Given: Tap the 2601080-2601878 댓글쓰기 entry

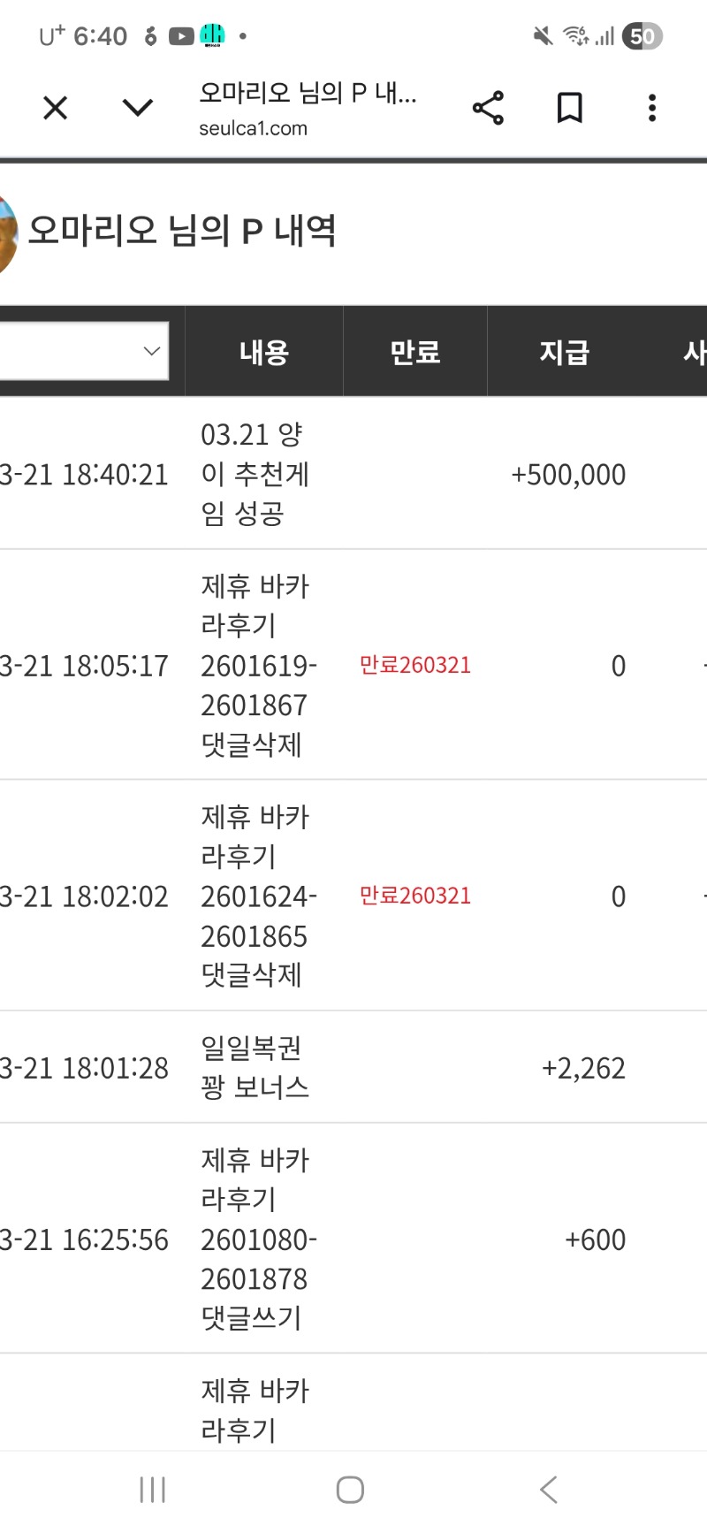Looking at the screenshot, I should 256,1239.
